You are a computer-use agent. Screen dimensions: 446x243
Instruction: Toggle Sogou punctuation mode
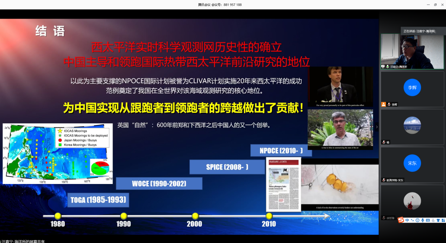click(x=412, y=220)
